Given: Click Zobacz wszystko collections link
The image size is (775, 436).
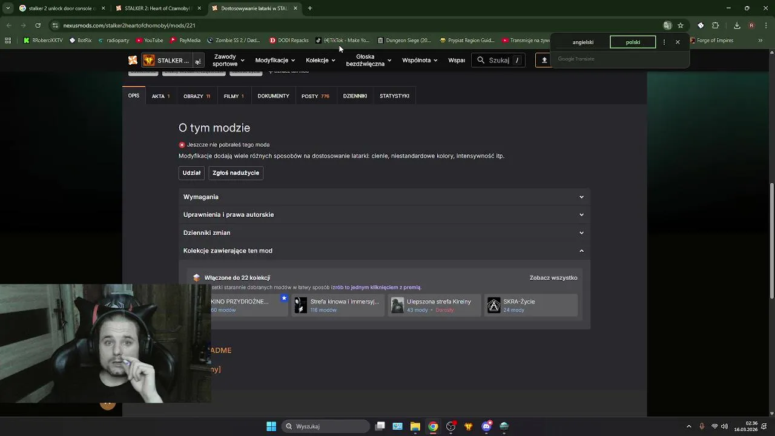Looking at the screenshot, I should [553, 277].
